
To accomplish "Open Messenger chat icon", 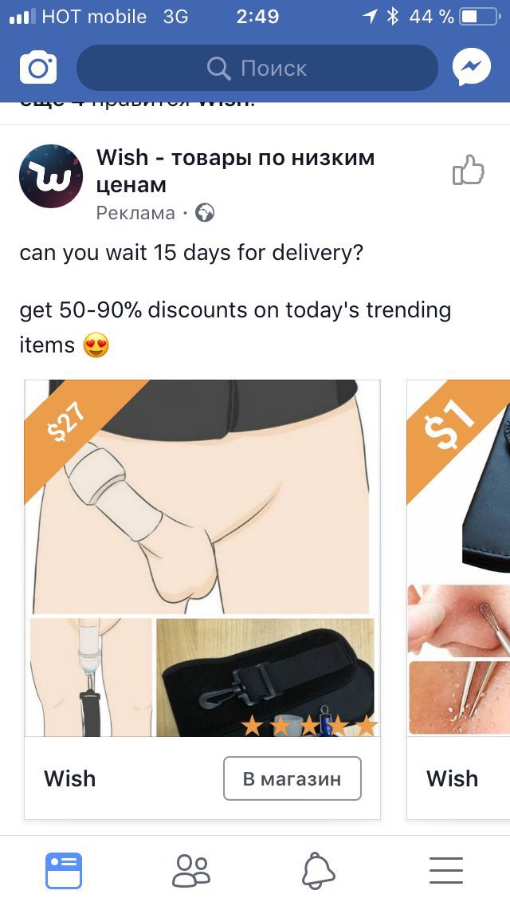I will point(471,67).
